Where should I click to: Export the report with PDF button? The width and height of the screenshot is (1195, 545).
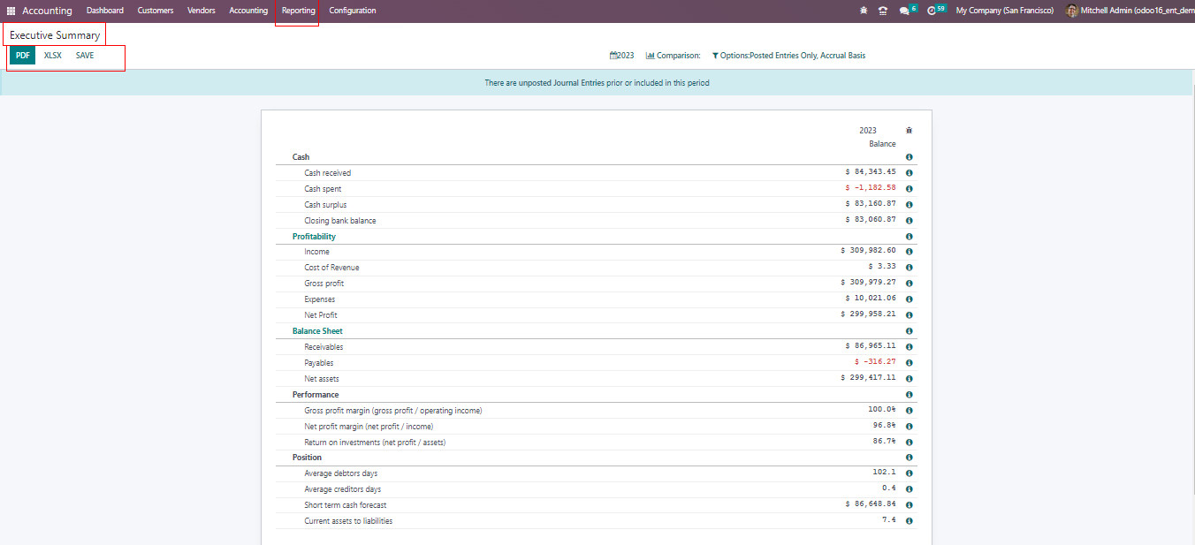[x=23, y=56]
